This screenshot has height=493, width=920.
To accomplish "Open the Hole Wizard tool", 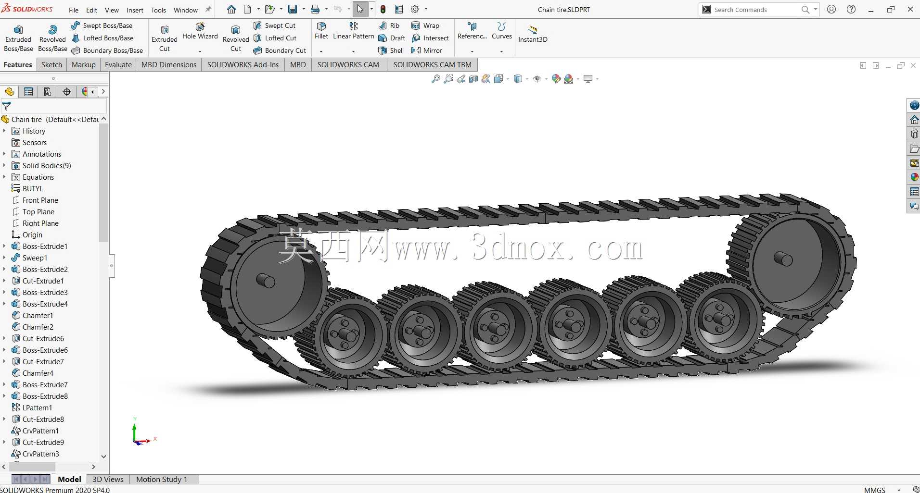I will click(200, 31).
